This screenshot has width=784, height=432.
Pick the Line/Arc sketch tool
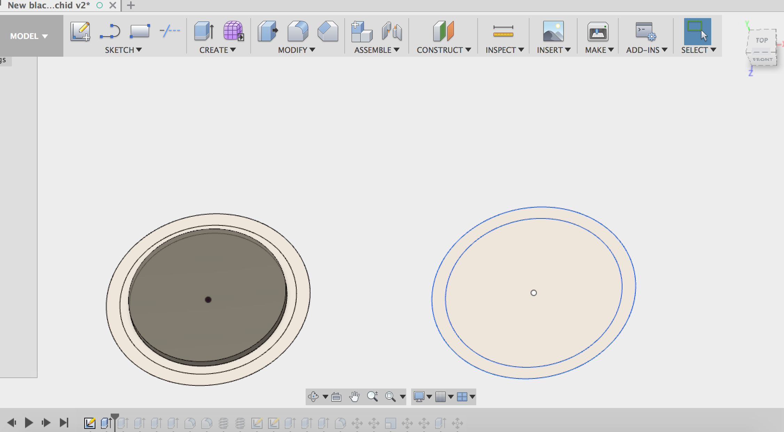click(110, 31)
